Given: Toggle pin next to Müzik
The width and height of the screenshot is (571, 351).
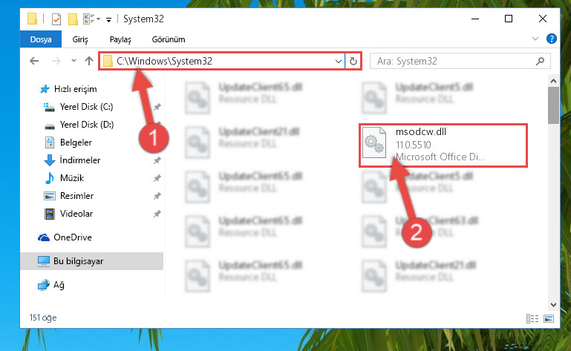Looking at the screenshot, I should pyautogui.click(x=157, y=178).
